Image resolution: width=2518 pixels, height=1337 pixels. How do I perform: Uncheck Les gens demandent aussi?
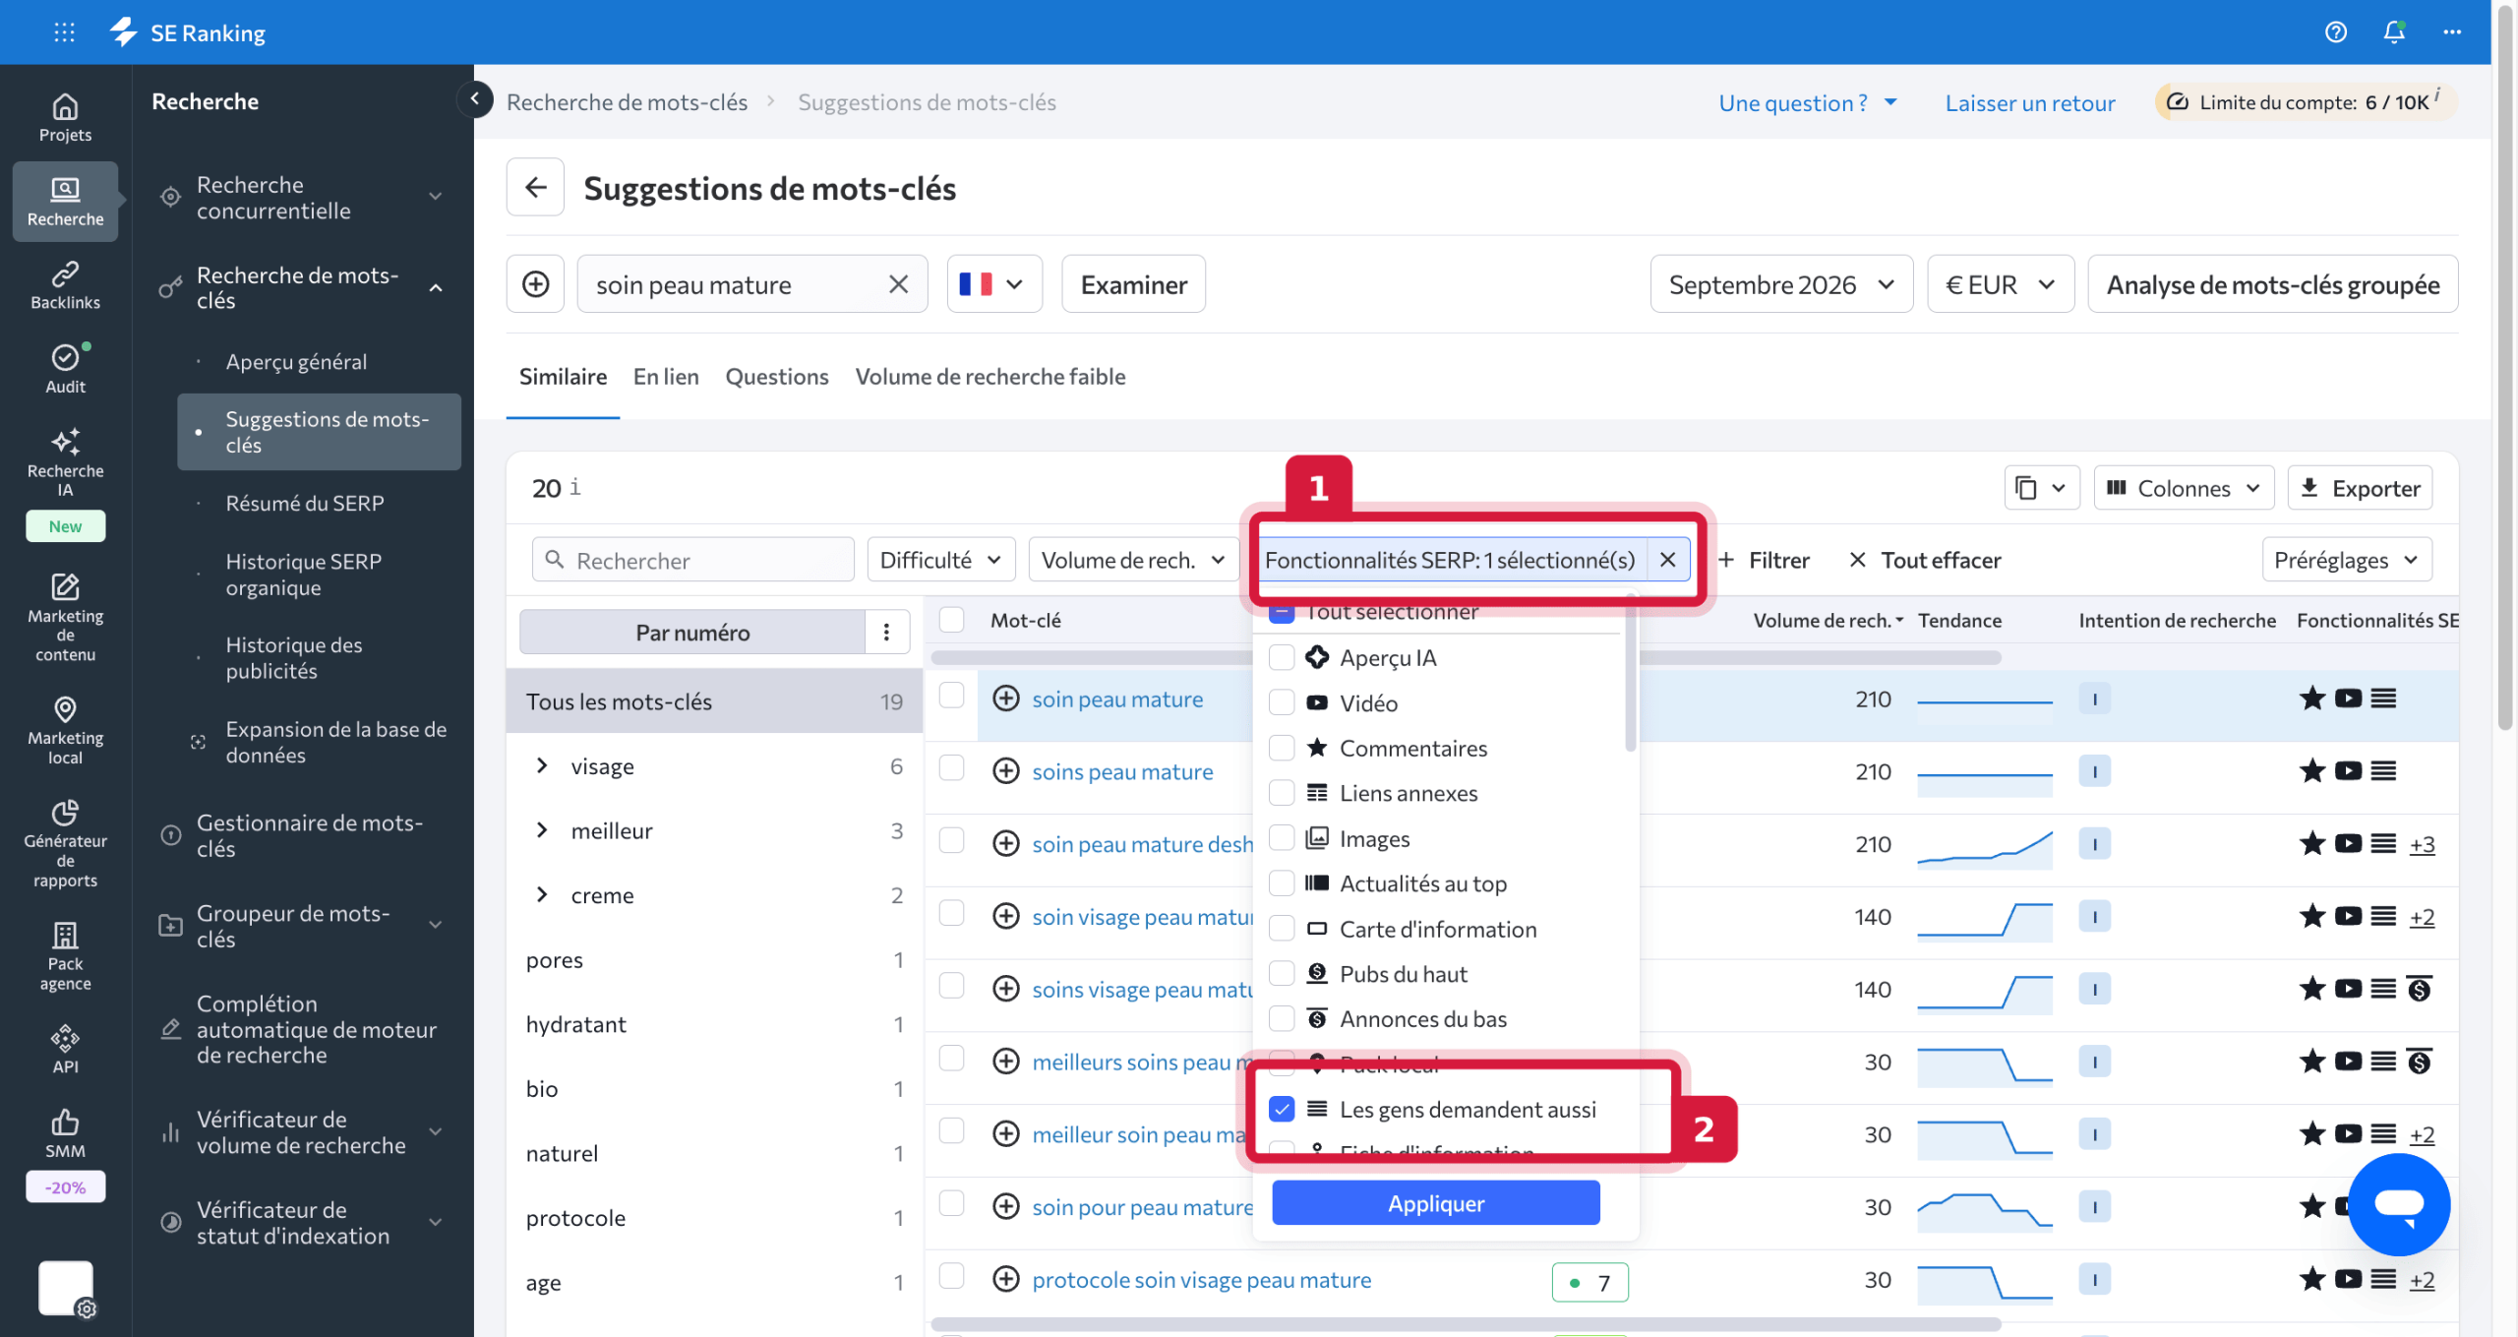tap(1281, 1108)
